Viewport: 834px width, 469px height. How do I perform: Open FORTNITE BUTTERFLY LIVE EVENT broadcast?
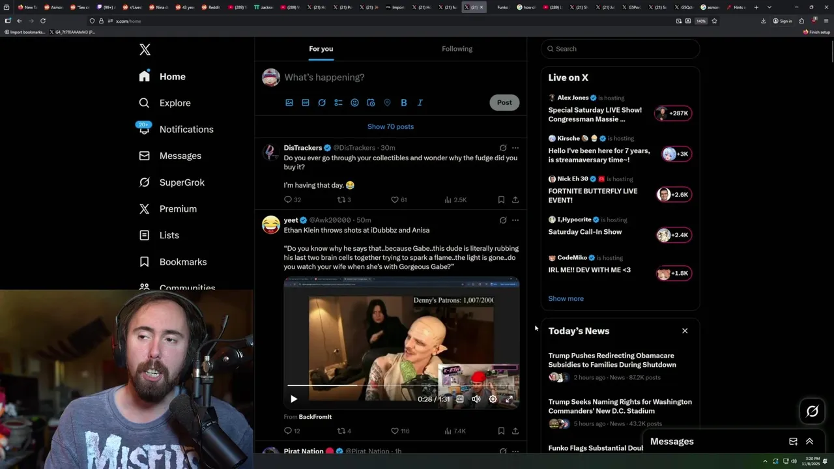[620, 190]
